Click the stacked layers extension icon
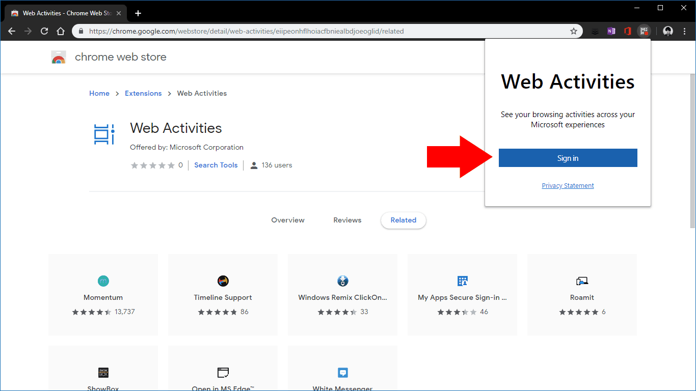 click(595, 32)
